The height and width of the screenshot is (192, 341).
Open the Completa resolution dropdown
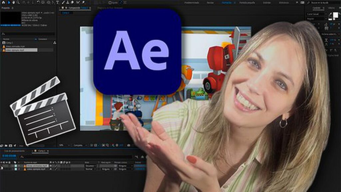(x=80, y=145)
